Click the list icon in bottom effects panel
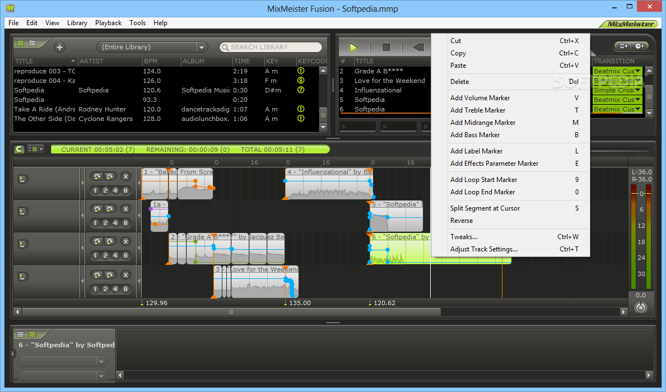 [x=20, y=334]
